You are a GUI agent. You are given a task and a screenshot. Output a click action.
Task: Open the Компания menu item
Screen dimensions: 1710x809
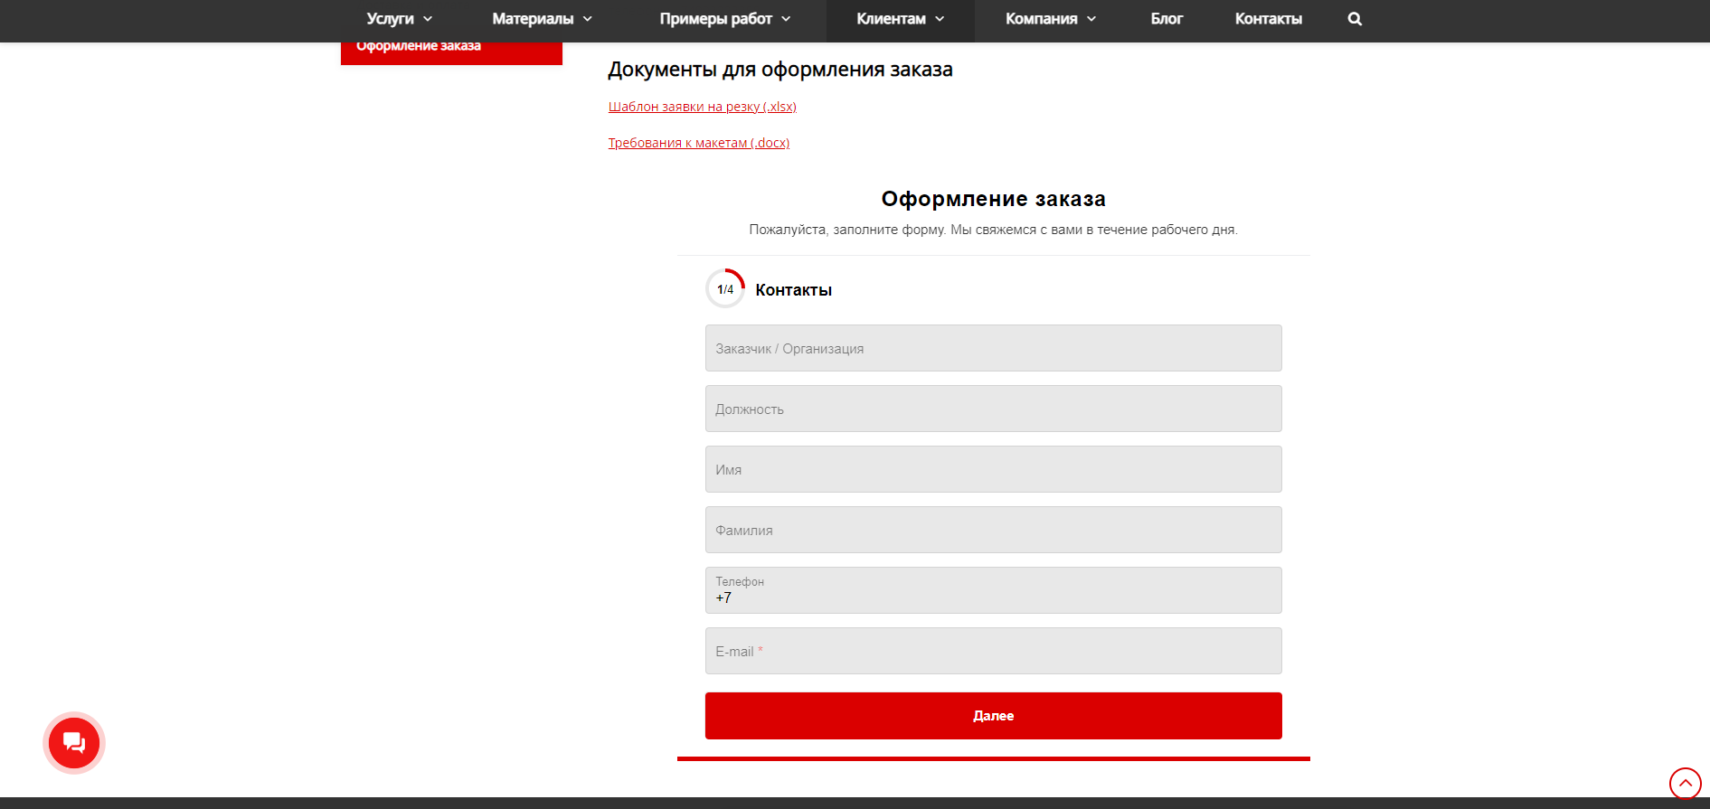click(x=1041, y=19)
